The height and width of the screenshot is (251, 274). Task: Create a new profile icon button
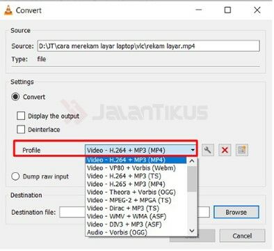(x=241, y=150)
